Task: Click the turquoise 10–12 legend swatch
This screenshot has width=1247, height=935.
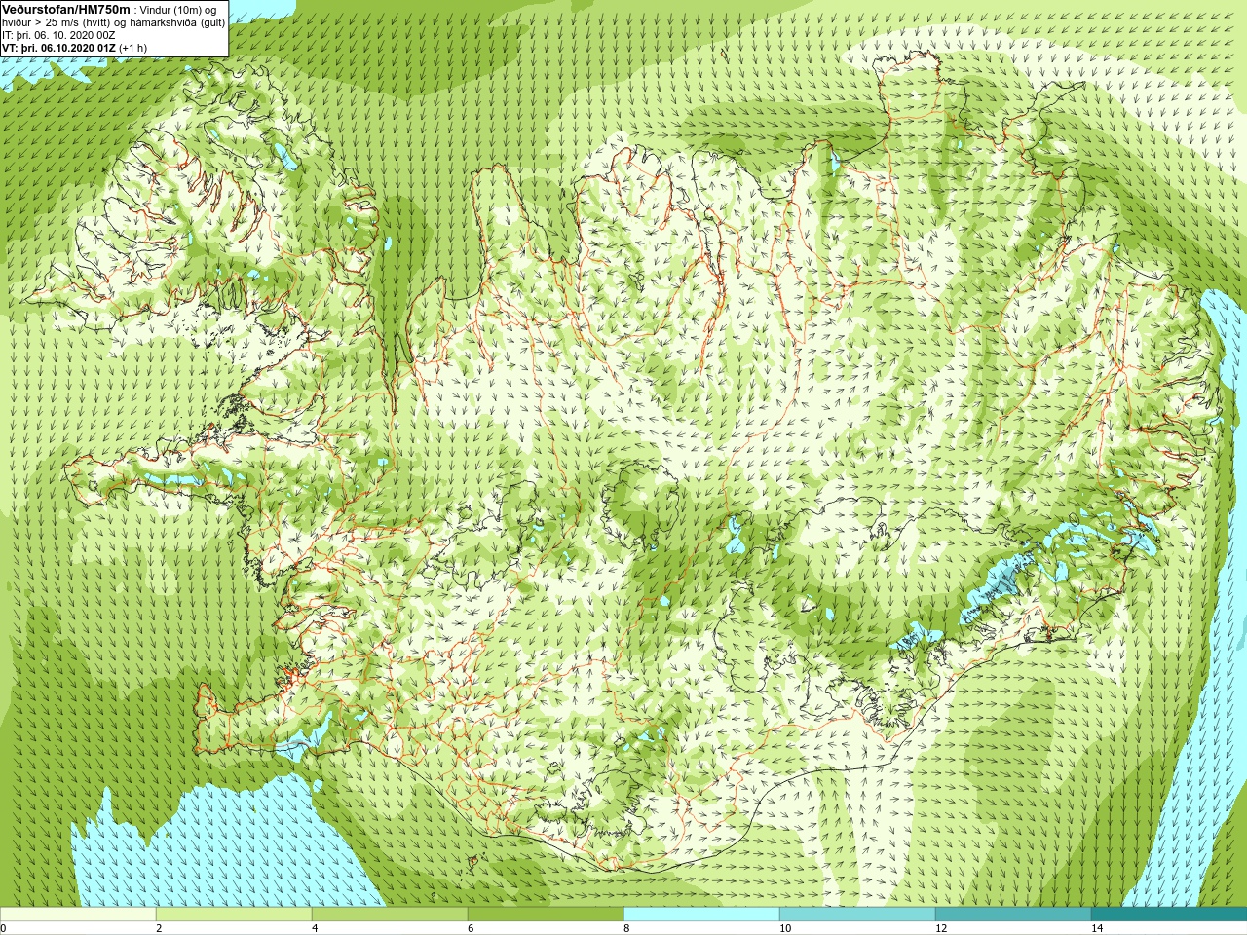Action: pyautogui.click(x=857, y=915)
